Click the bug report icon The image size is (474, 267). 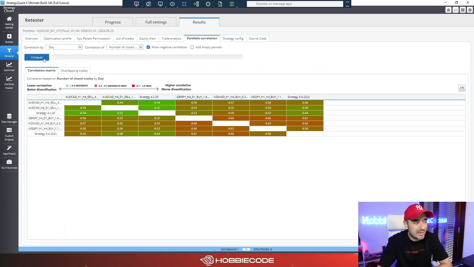point(448,10)
